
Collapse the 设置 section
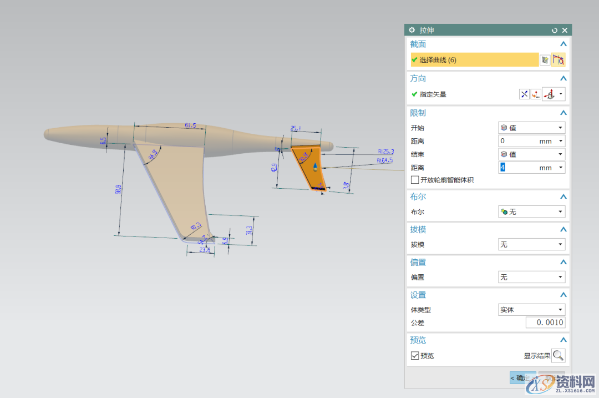click(x=564, y=295)
